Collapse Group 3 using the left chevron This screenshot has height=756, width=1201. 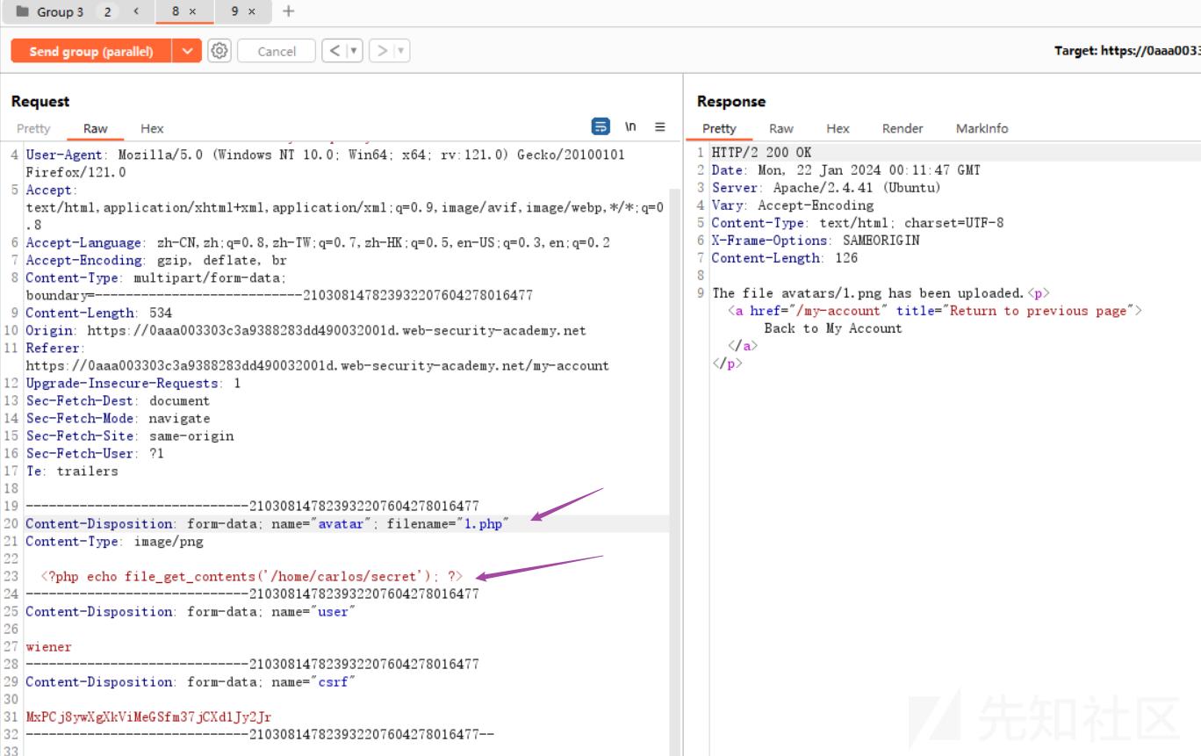click(x=135, y=11)
